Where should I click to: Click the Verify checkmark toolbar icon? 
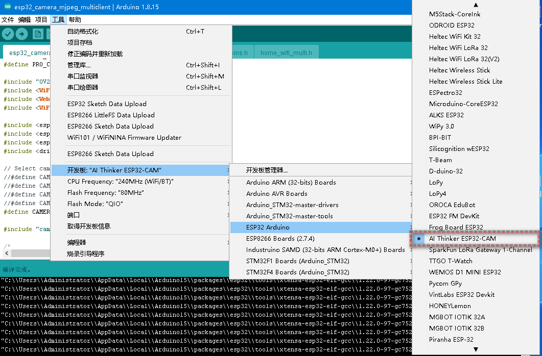(x=8, y=34)
